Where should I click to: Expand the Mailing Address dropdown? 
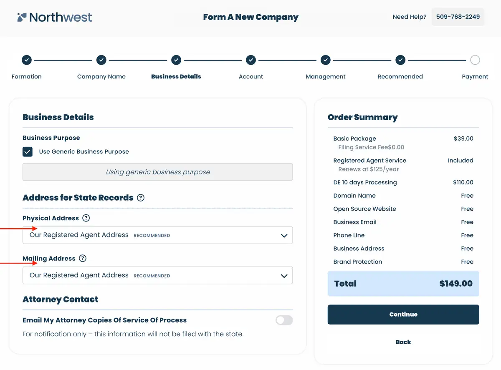click(158, 276)
